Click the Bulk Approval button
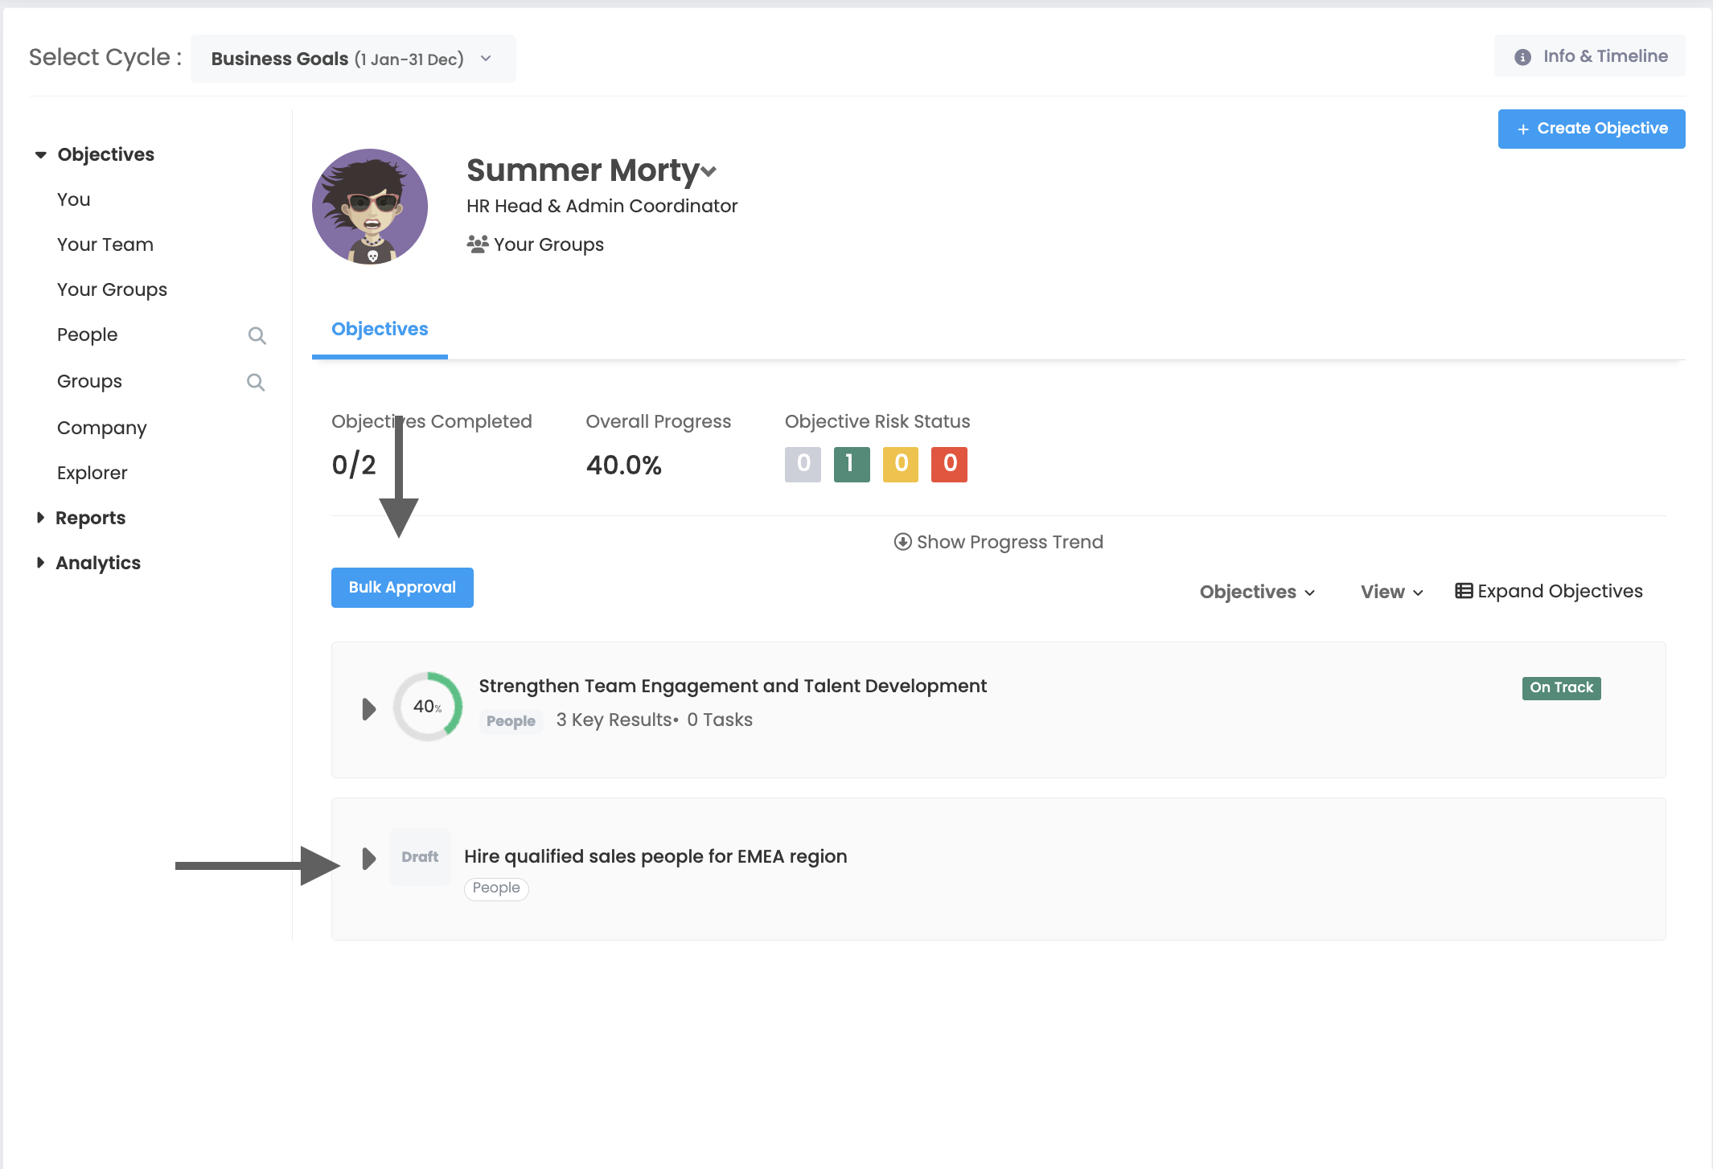The height and width of the screenshot is (1169, 1713). tap(402, 588)
